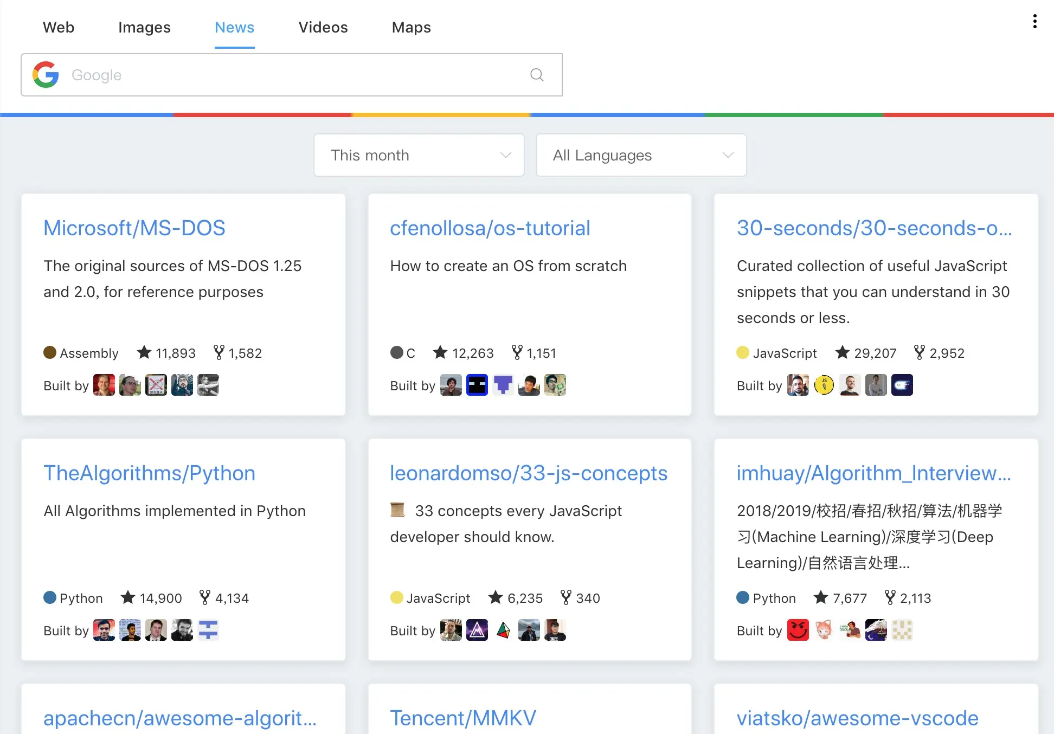Open the All Languages dropdown
1054x734 pixels.
tap(641, 155)
